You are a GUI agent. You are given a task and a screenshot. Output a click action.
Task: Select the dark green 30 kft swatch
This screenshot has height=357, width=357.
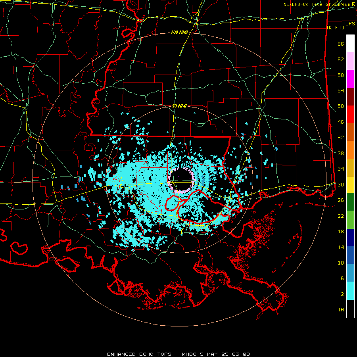[x=350, y=202]
